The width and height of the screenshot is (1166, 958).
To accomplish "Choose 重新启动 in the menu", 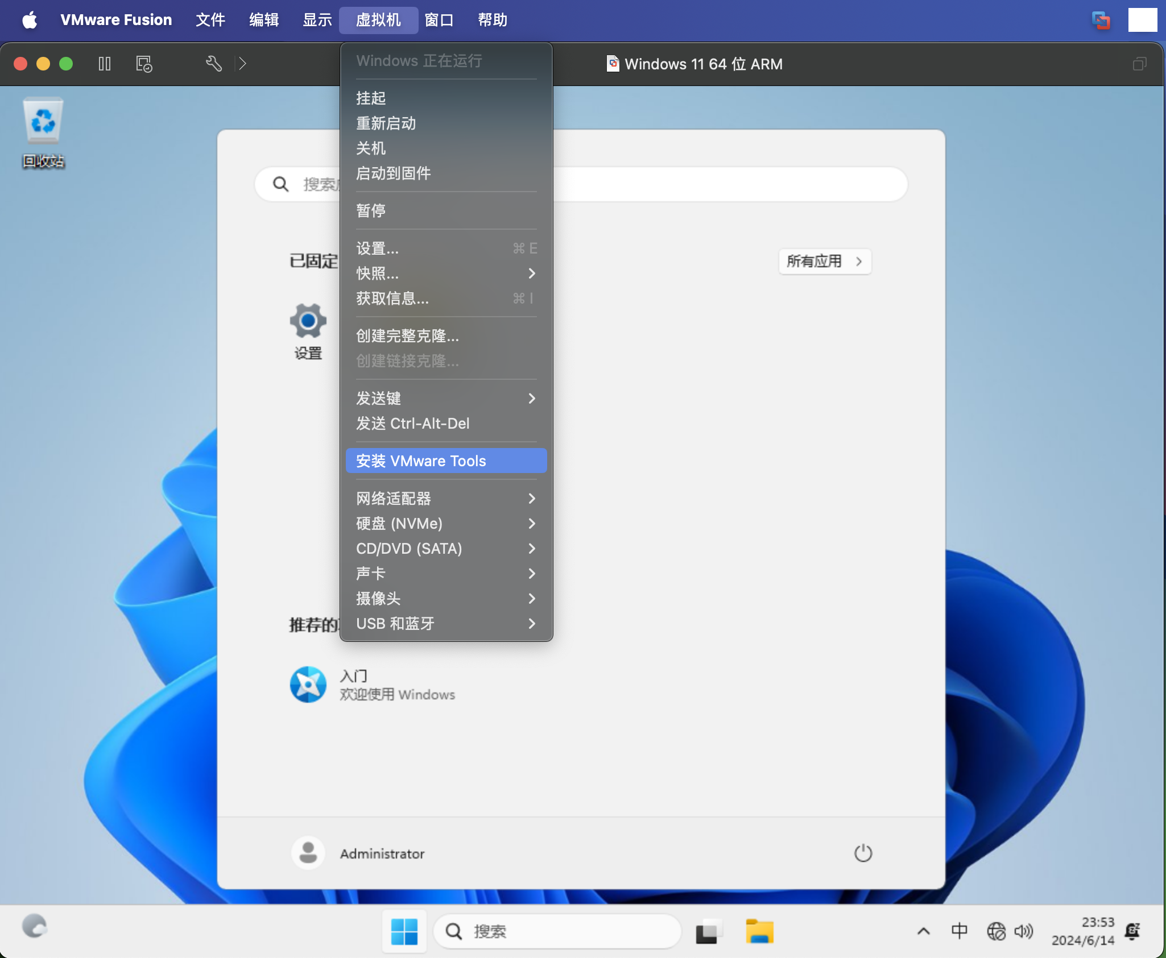I will (446, 123).
